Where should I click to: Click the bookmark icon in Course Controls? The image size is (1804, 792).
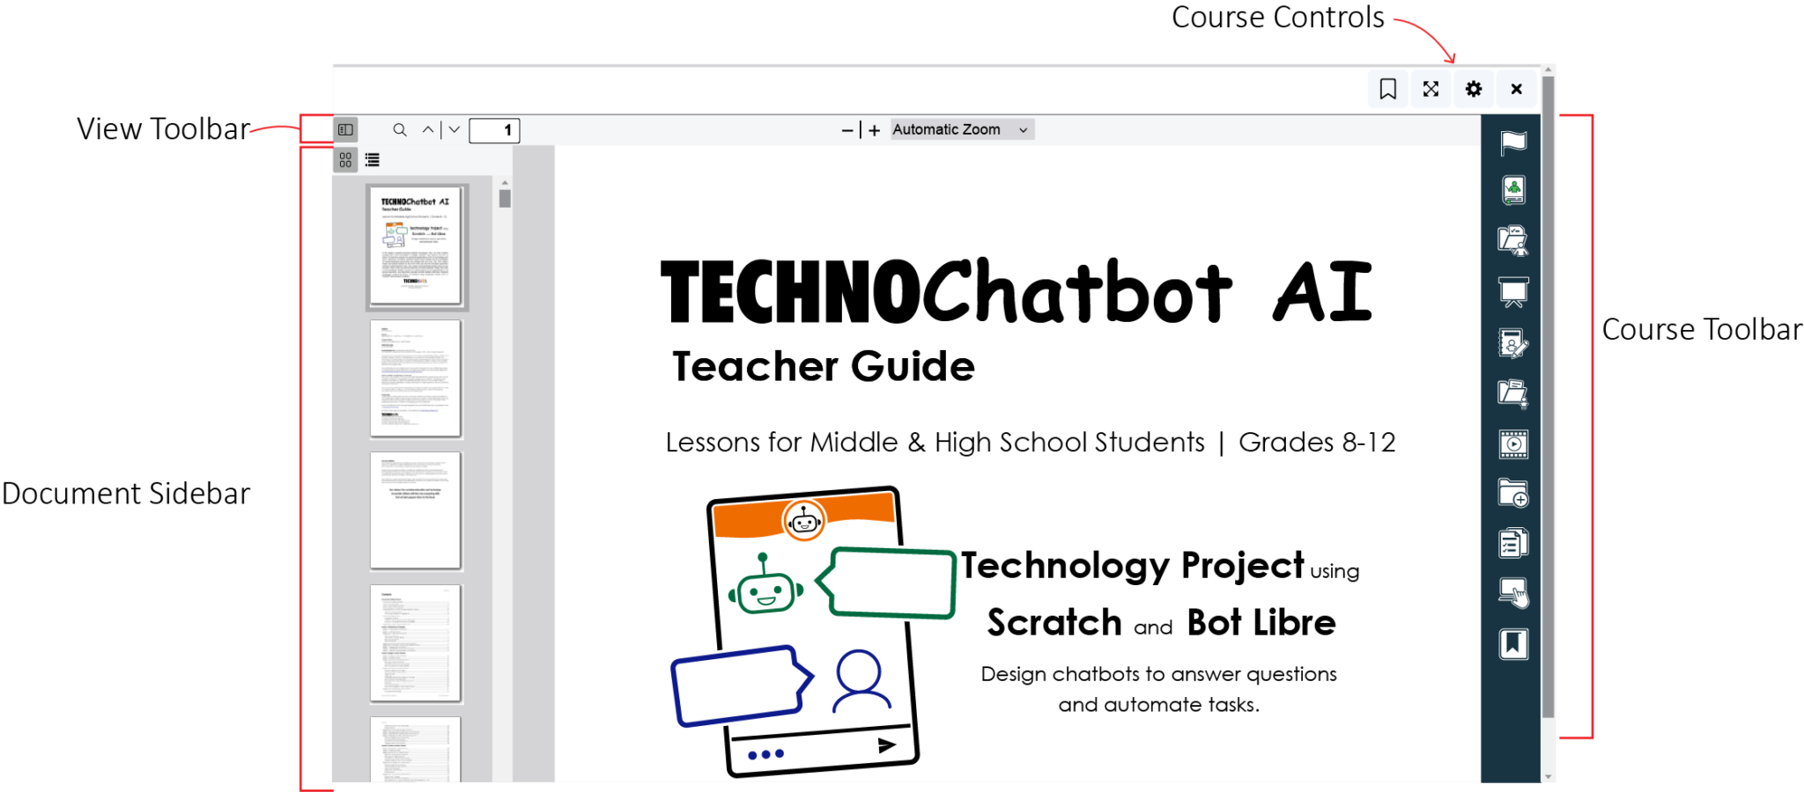click(1388, 89)
